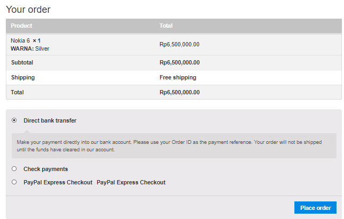Click the Direct bank transfer label

[50, 120]
